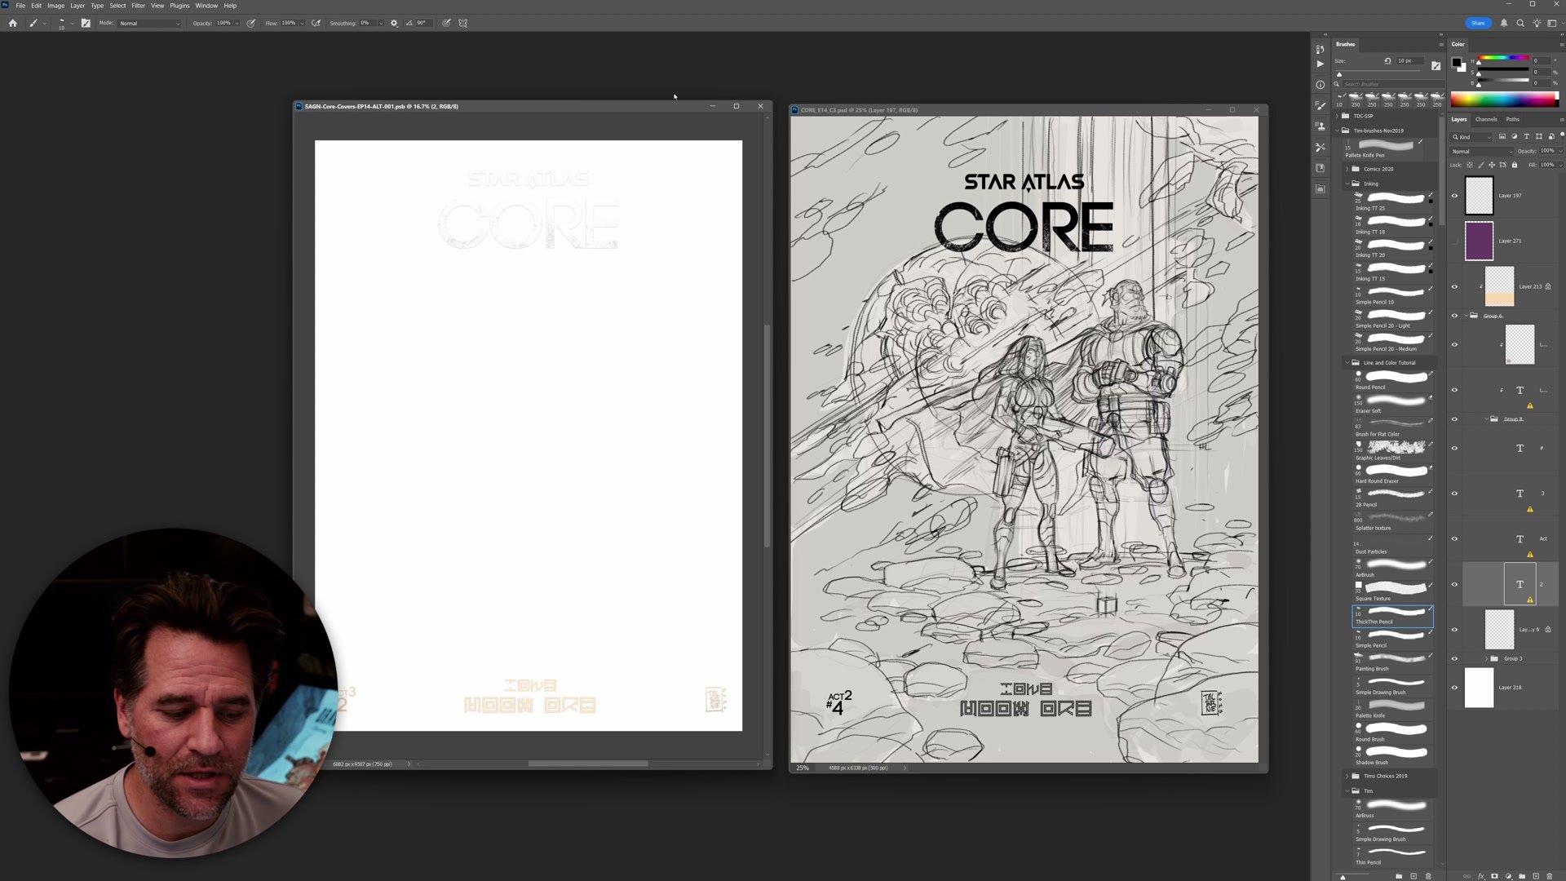Open the History panel icon
Screen dimensions: 1566x881
coord(1320,50)
